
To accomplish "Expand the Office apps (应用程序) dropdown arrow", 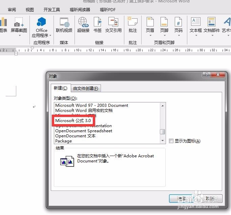I will coord(50,35).
